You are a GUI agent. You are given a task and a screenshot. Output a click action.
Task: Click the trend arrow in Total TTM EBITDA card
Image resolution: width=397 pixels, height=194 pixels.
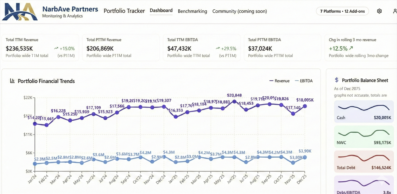tap(218, 48)
